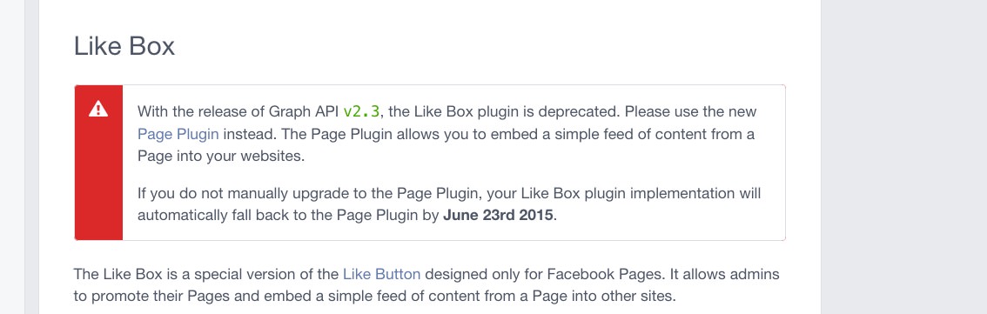Image resolution: width=987 pixels, height=314 pixels.
Task: Click the white warning triangle icon
Action: 98,110
